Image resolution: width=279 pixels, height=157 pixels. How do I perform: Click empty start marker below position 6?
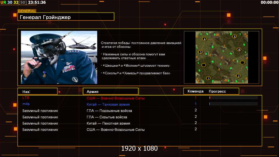(242, 63)
